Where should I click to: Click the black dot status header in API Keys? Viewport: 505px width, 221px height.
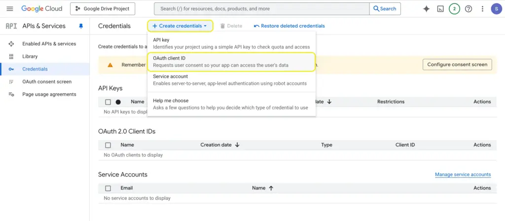(118, 102)
